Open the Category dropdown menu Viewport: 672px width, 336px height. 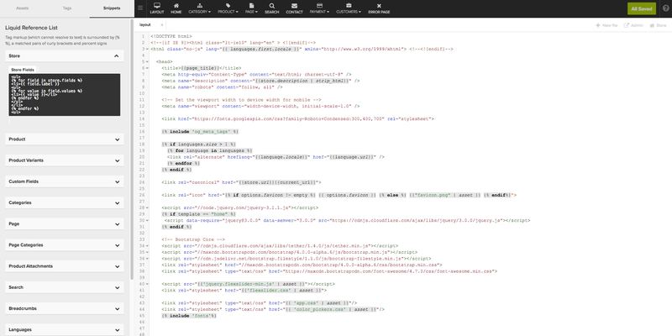tap(200, 8)
